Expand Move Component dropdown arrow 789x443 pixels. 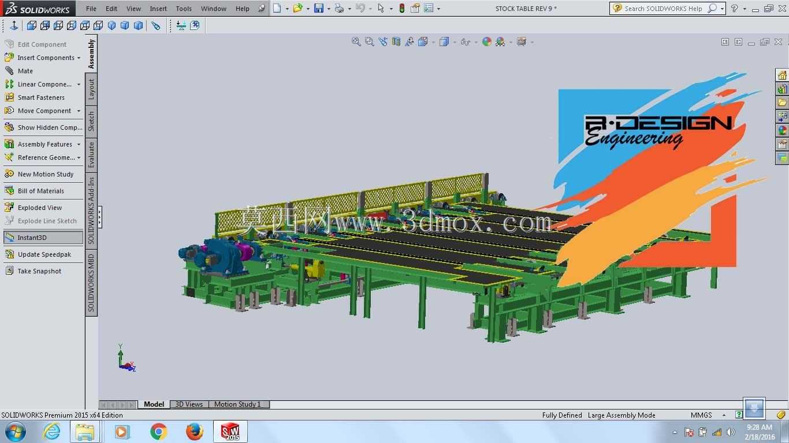point(79,111)
